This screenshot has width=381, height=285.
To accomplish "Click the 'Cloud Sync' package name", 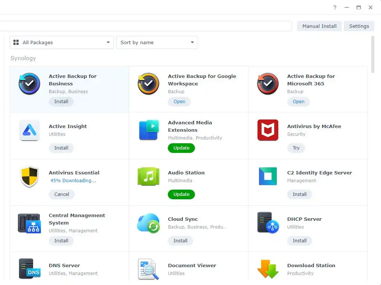I will tap(183, 219).
